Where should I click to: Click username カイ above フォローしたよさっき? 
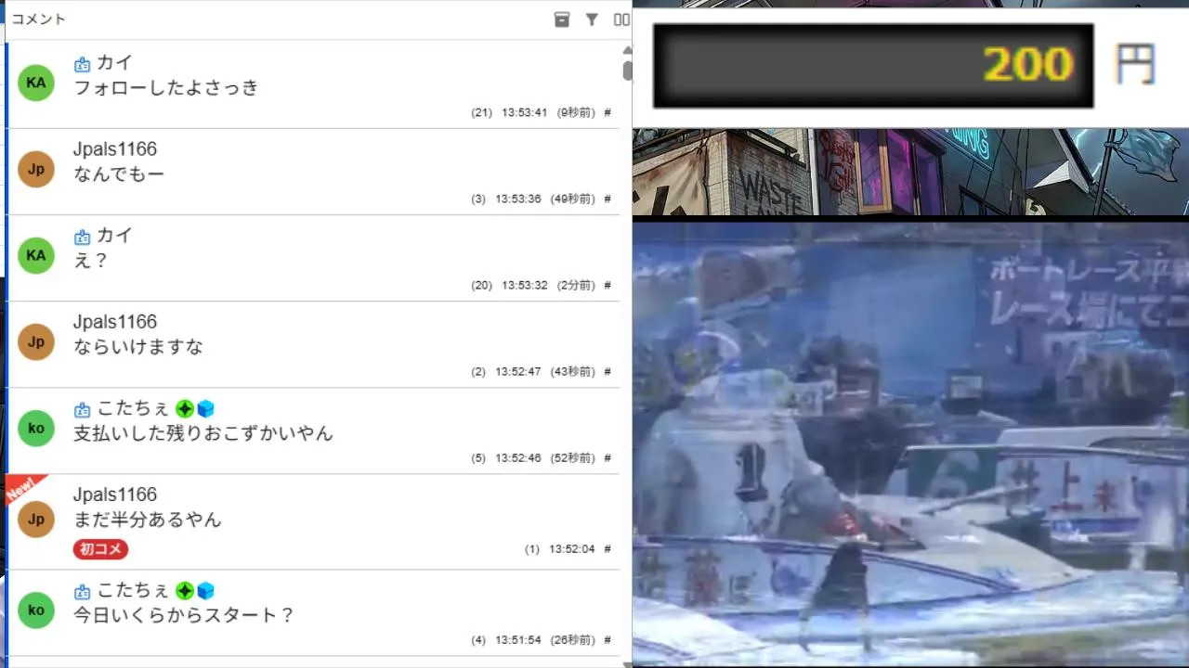click(x=114, y=63)
